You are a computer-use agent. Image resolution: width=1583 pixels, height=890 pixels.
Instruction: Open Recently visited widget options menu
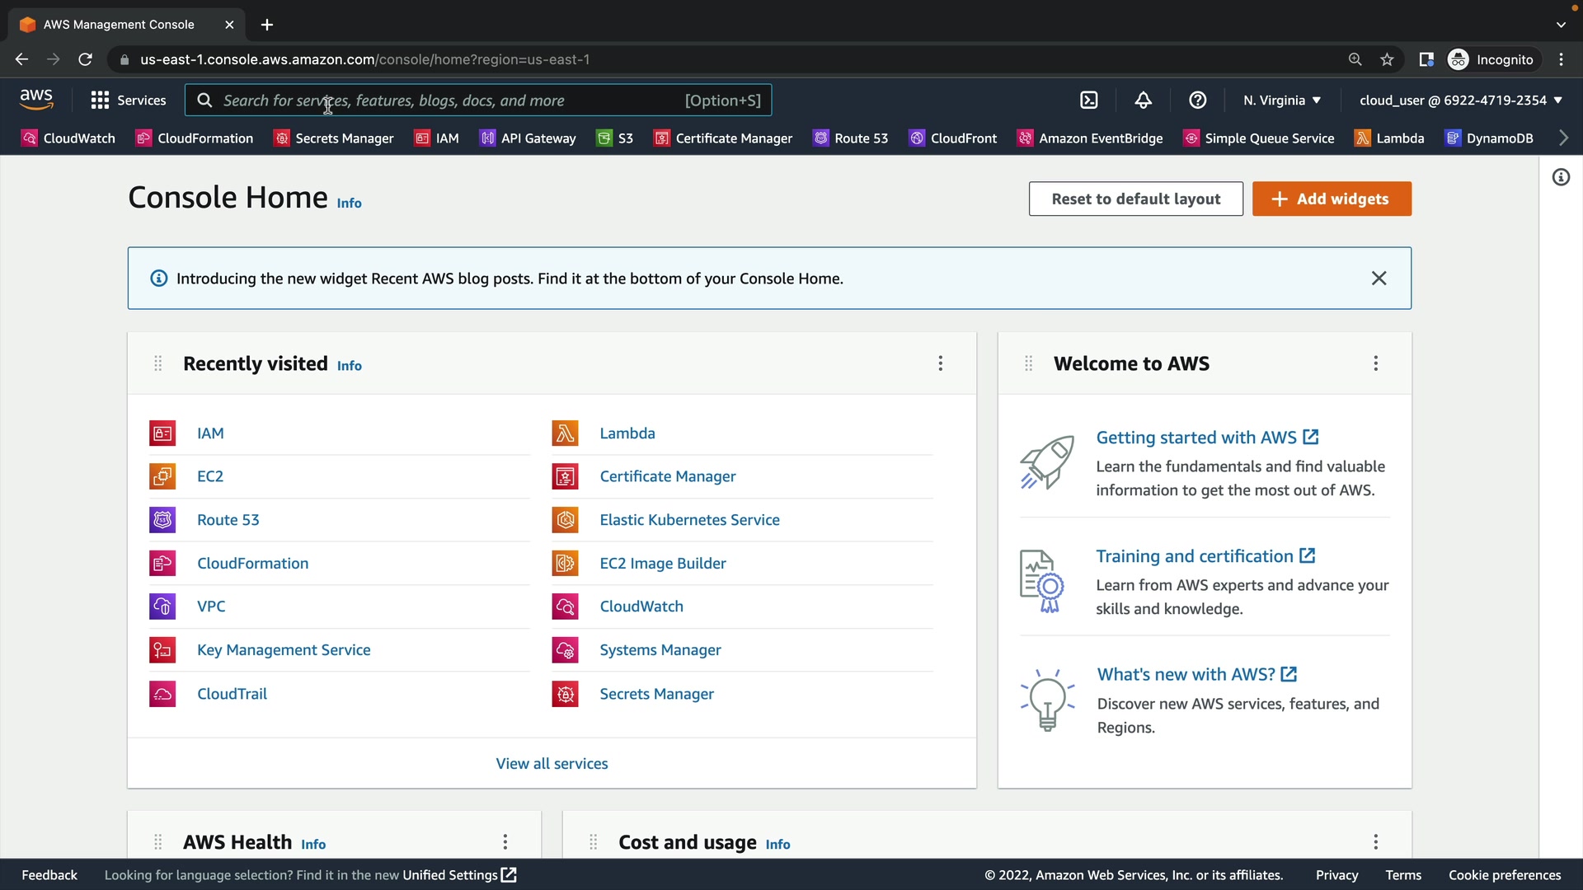click(940, 363)
